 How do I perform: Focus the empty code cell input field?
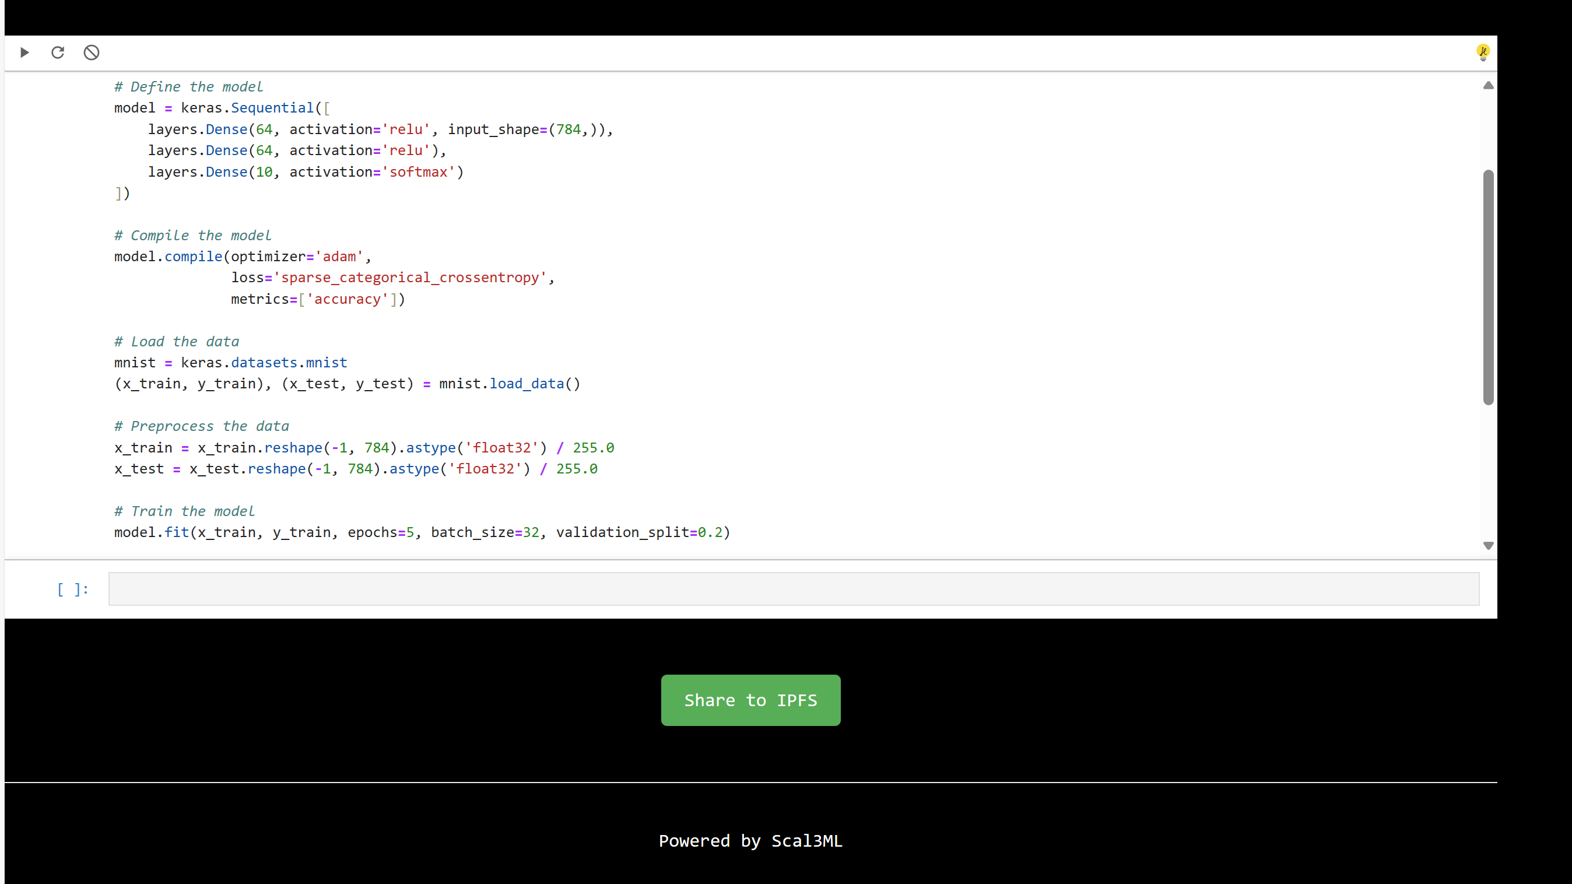coord(794,589)
